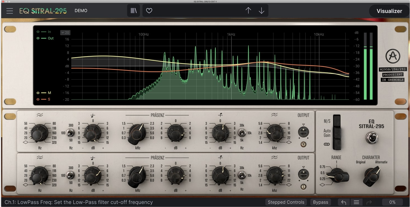Click channel 2 high-pass filter symbol
410x207 pixels.
pyautogui.click(x=39, y=157)
